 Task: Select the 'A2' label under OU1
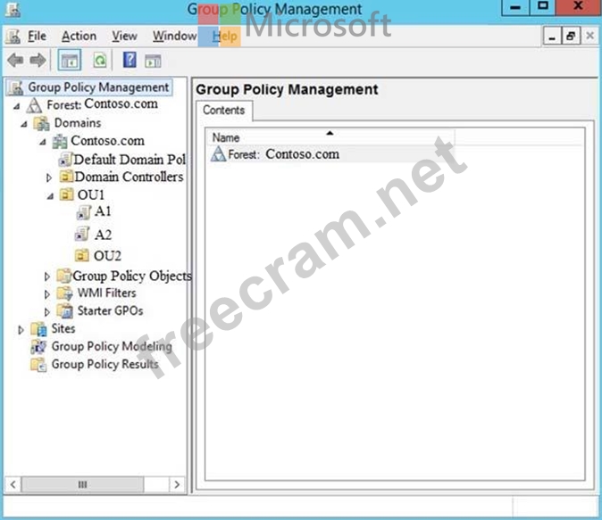pyautogui.click(x=103, y=235)
